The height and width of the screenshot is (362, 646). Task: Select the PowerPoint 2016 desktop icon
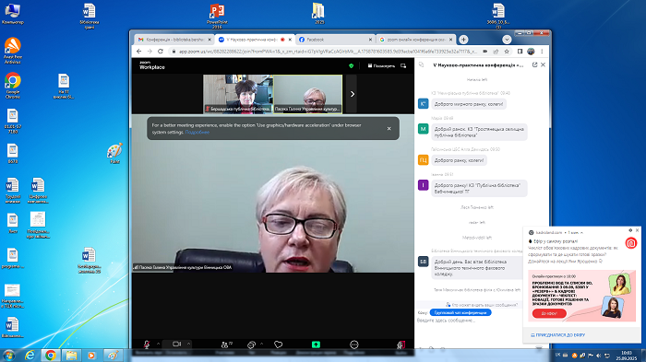tap(217, 16)
